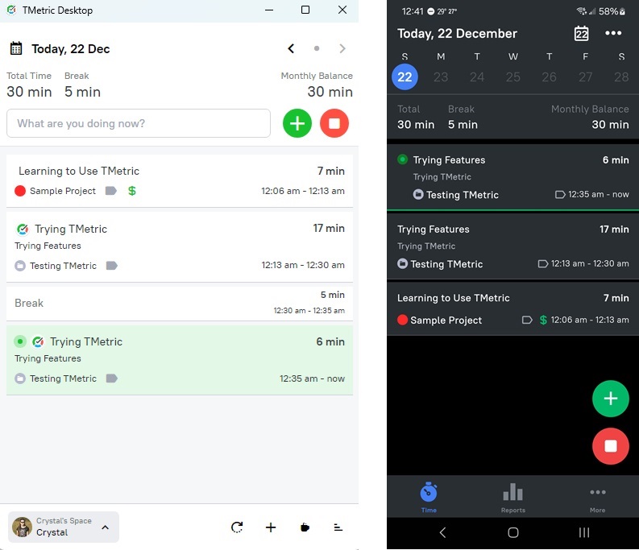
Task: Click the green add time entry button in Desktop
Action: pyautogui.click(x=297, y=123)
